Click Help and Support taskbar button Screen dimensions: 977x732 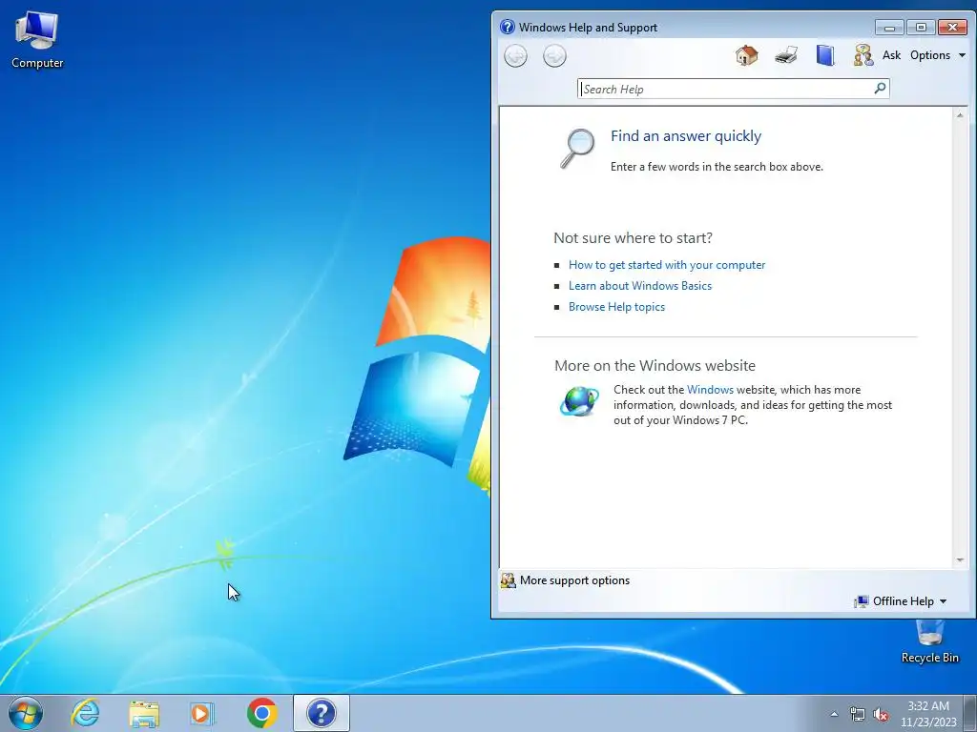[322, 713]
